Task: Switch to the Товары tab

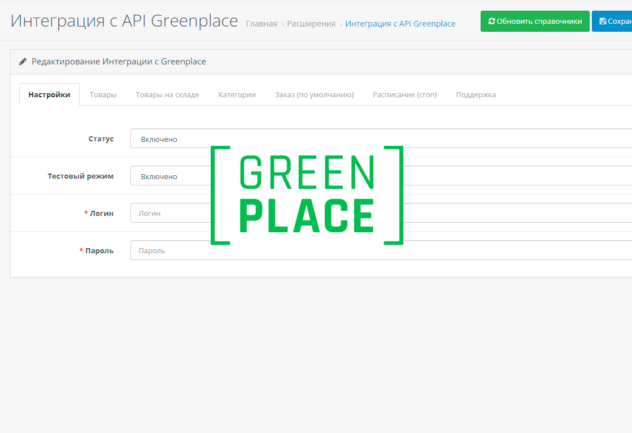Action: tap(103, 94)
